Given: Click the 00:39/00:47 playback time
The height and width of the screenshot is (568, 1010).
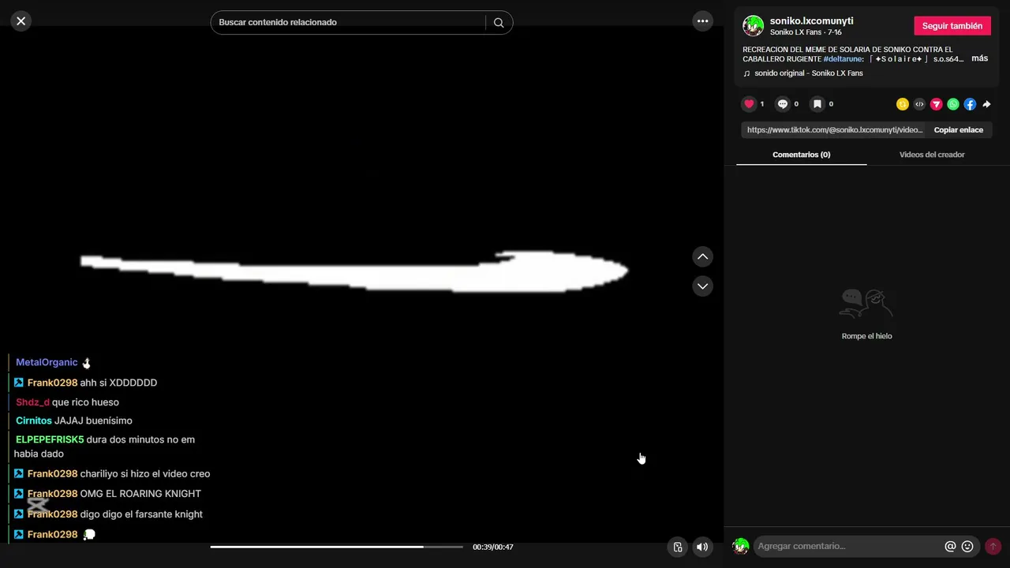Looking at the screenshot, I should [493, 547].
